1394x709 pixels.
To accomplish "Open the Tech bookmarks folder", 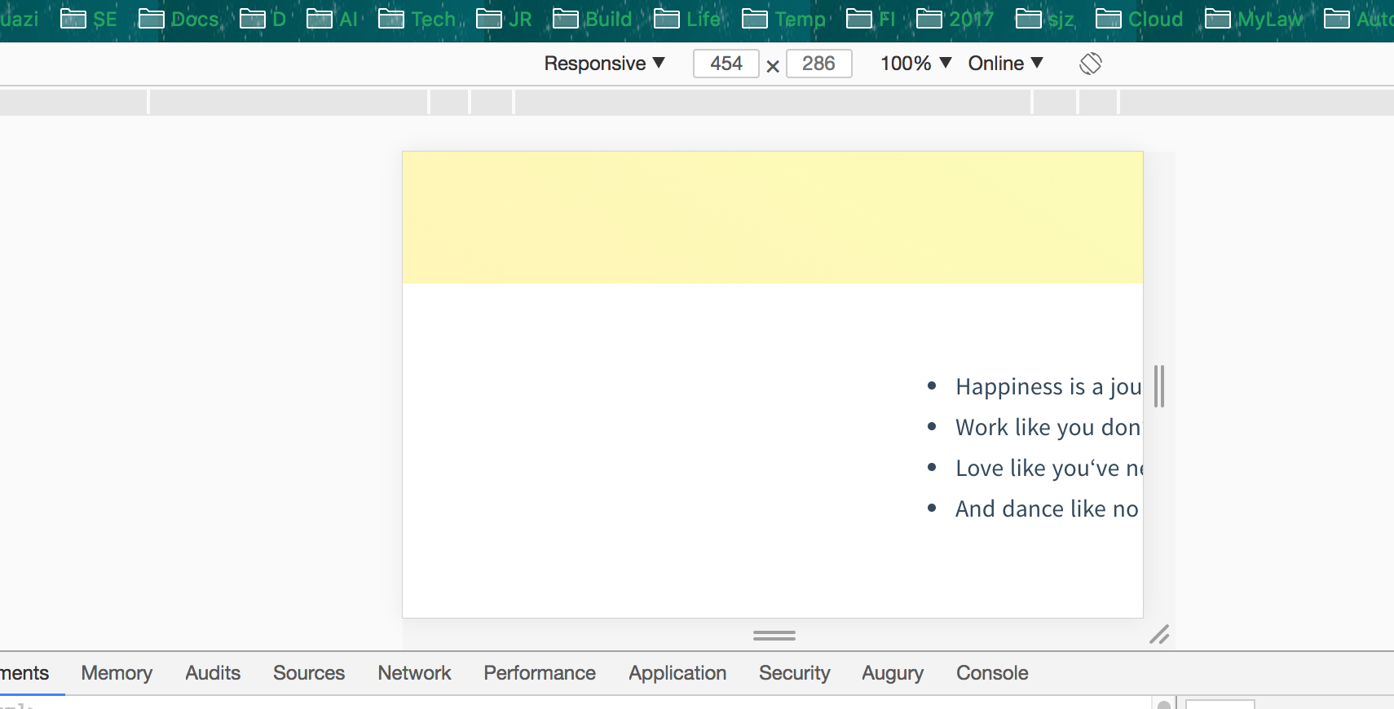I will click(417, 19).
